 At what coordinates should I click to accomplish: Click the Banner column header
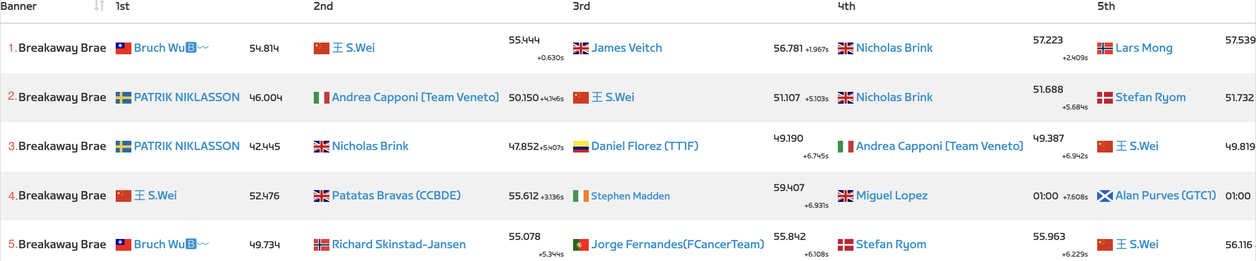point(19,6)
